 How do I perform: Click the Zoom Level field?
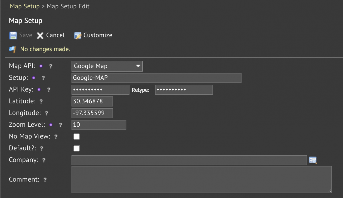[99, 125]
